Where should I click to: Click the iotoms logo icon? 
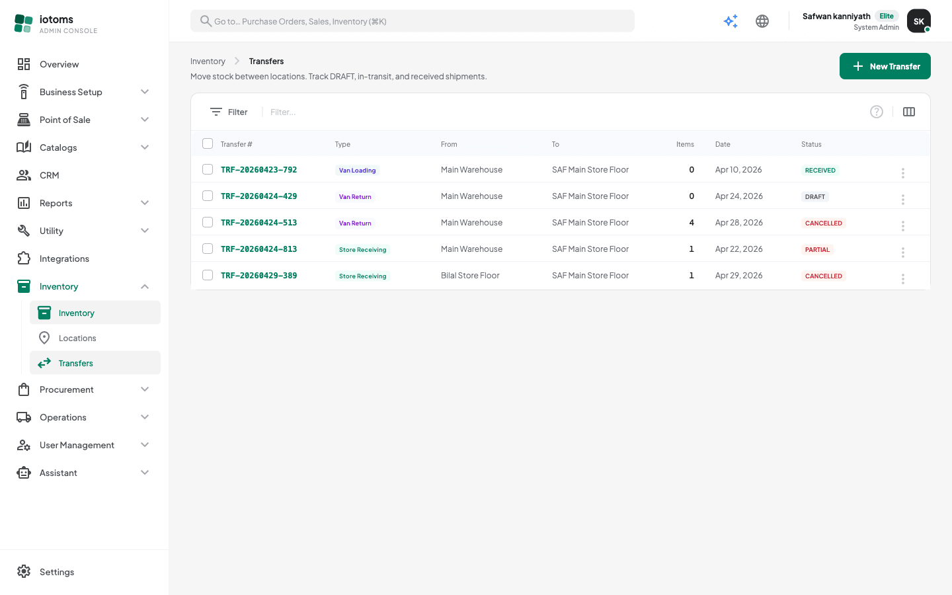click(x=23, y=23)
